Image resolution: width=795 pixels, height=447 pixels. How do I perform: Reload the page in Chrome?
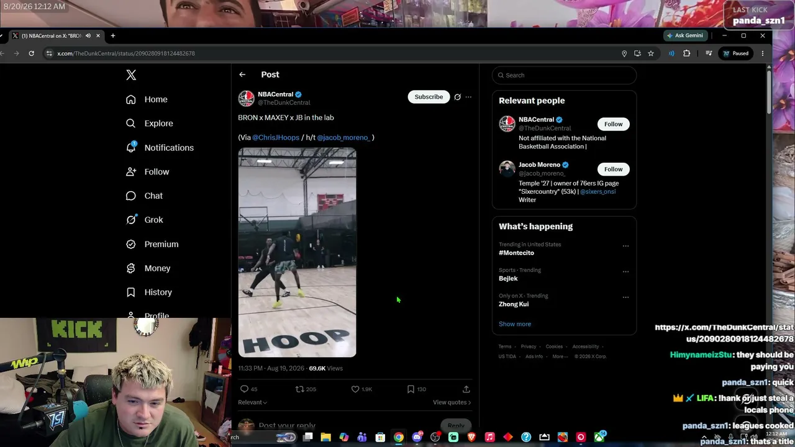point(31,53)
